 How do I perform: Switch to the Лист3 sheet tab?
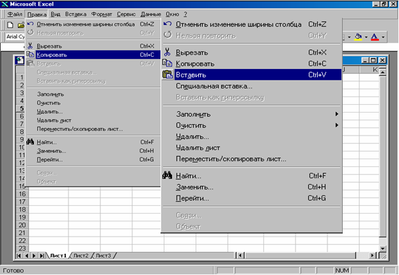point(104,256)
